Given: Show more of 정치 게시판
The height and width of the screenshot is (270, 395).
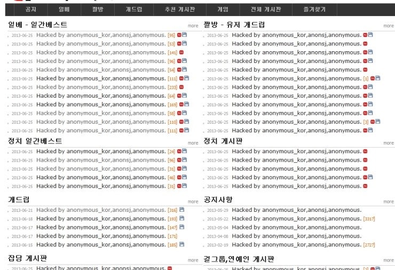Looking at the screenshot, I should (389, 143).
